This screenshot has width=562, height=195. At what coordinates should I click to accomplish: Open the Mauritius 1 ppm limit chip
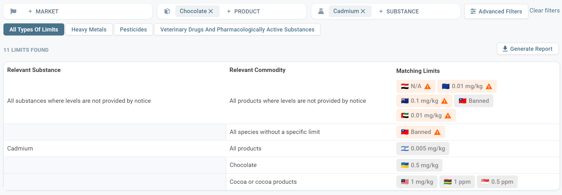457,182
